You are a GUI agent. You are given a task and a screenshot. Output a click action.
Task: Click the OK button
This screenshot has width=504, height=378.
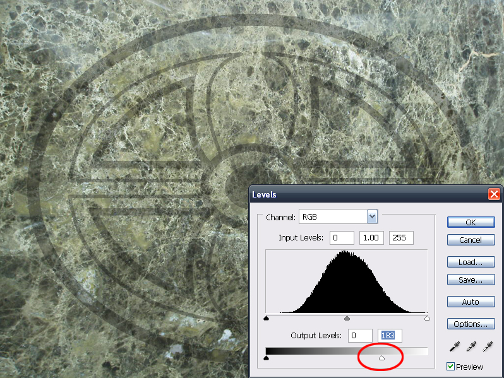click(471, 222)
